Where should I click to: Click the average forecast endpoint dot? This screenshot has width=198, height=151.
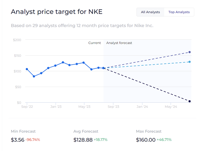click(190, 62)
